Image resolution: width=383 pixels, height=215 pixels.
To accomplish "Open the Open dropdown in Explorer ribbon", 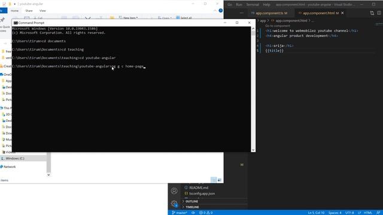I will [165, 18].
